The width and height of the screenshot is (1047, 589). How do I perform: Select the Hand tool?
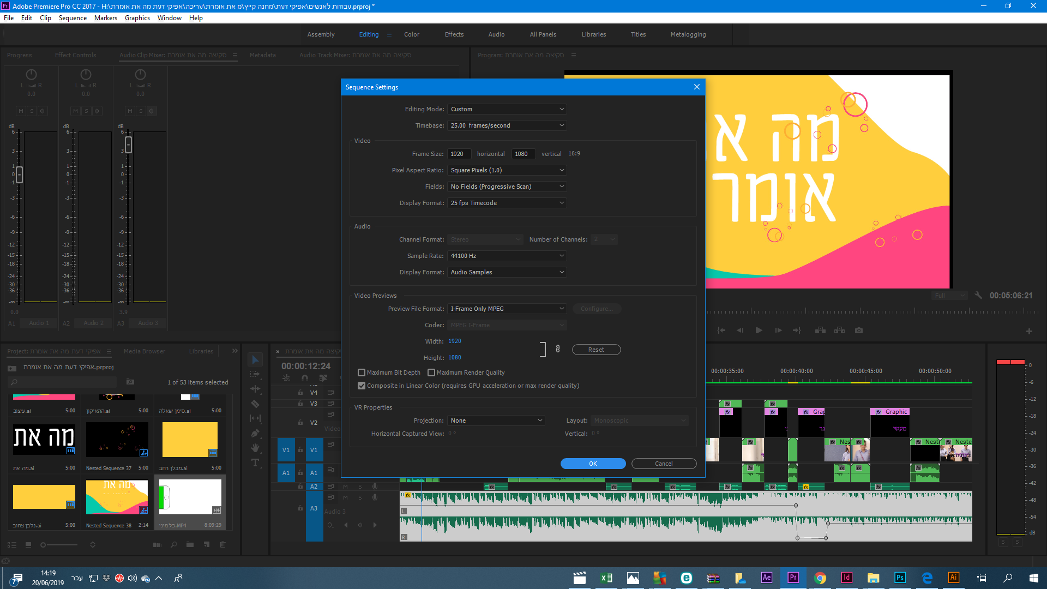click(255, 448)
